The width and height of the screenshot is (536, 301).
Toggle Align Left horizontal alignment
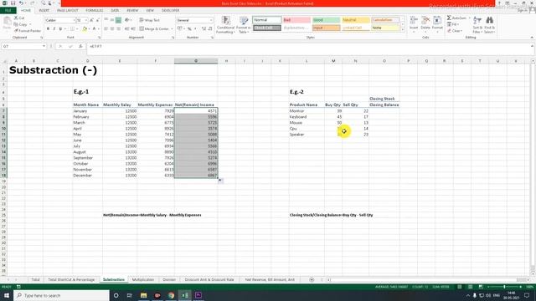[106, 29]
